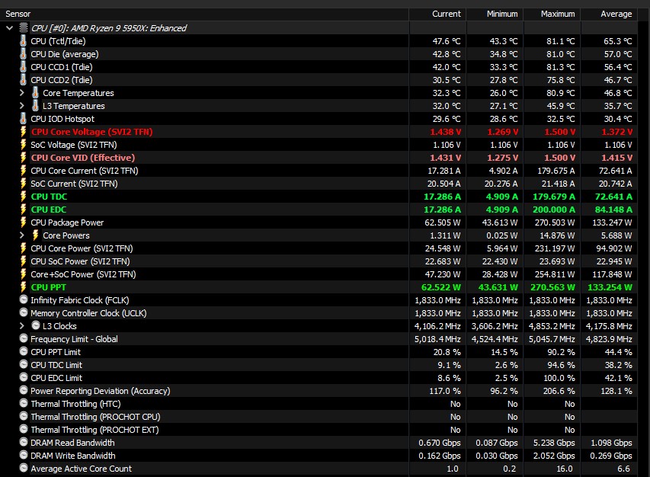Click the lightning icon for CPU TDC
The image size is (650, 477).
click(x=23, y=196)
